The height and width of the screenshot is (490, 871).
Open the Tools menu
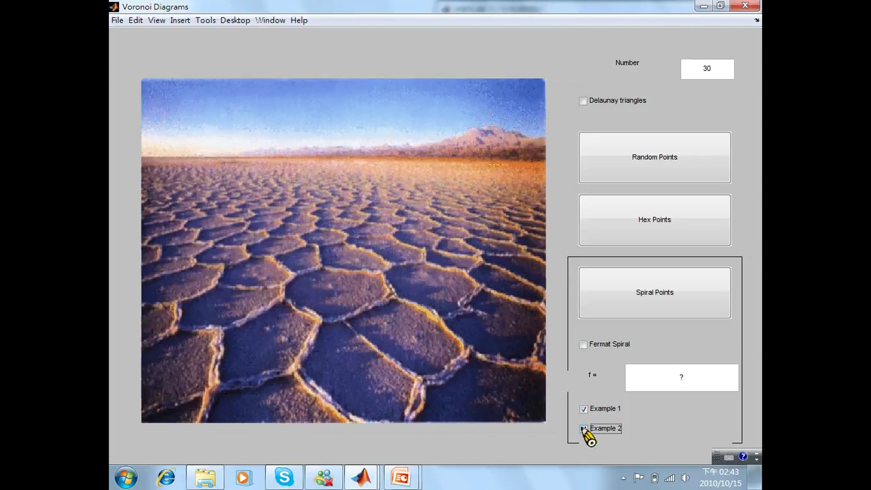[x=206, y=20]
